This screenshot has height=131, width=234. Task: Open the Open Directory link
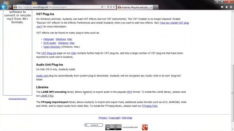52,47
